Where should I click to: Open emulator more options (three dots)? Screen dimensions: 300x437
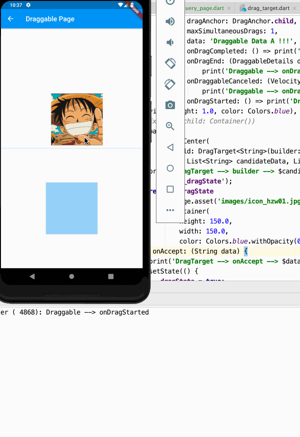(170, 210)
